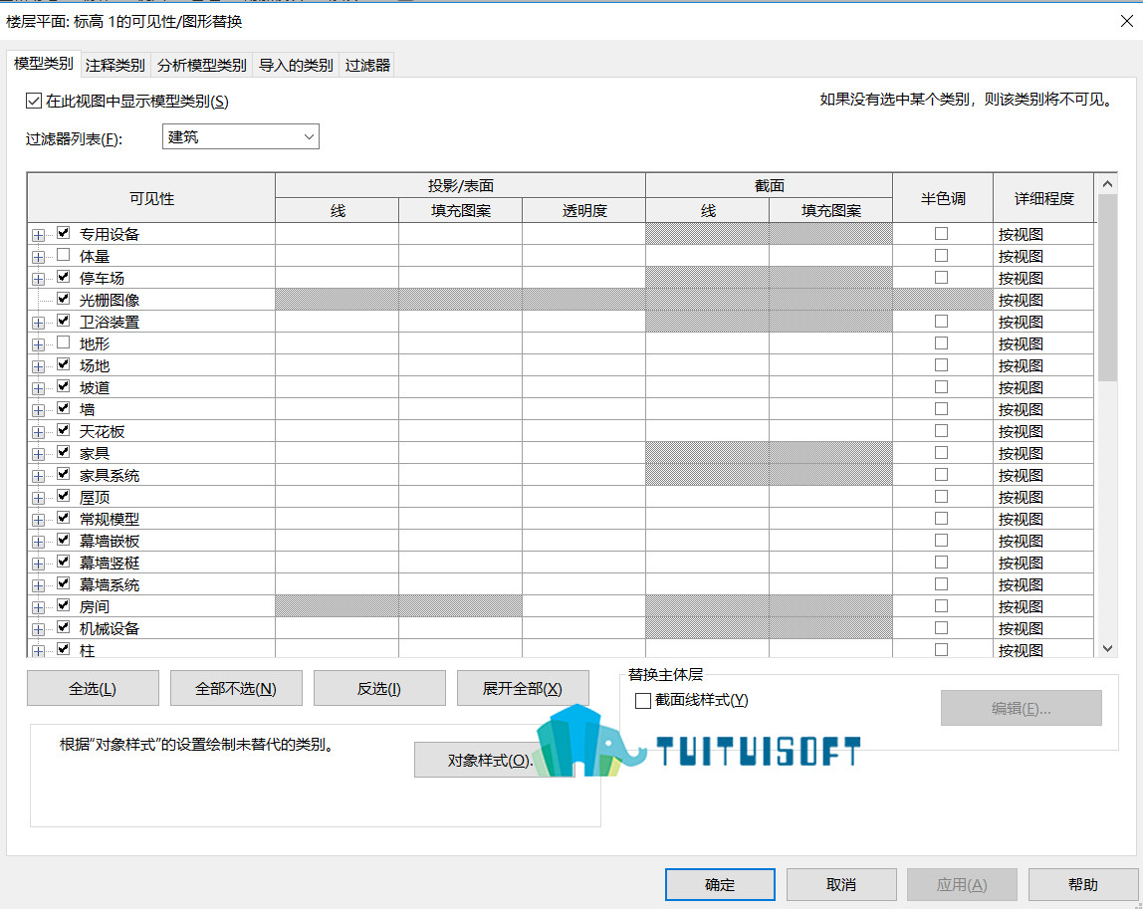Switch to the 注释类别 tab

pyautogui.click(x=114, y=65)
